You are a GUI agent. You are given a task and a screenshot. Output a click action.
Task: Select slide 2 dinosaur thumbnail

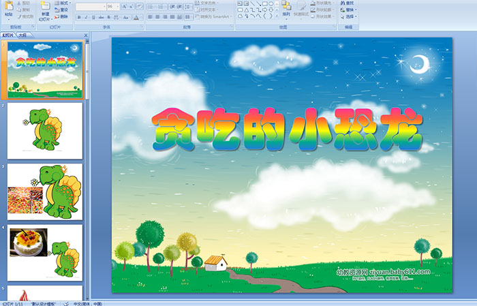45,131
